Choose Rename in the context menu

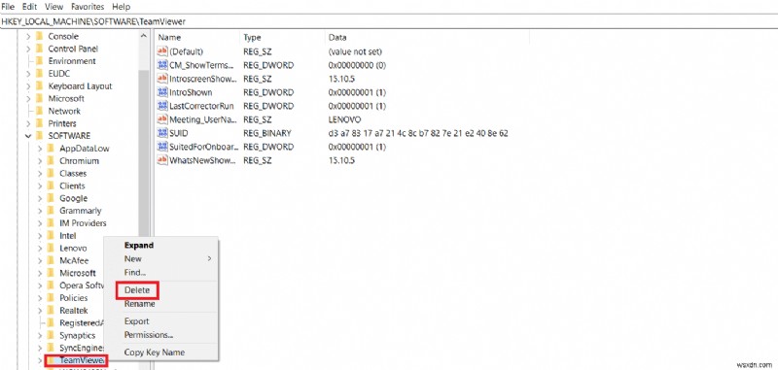click(x=139, y=304)
